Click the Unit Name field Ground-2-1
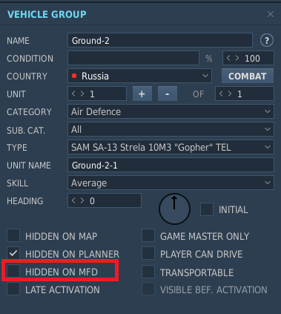Image resolution: width=281 pixels, height=314 pixels. click(171, 165)
